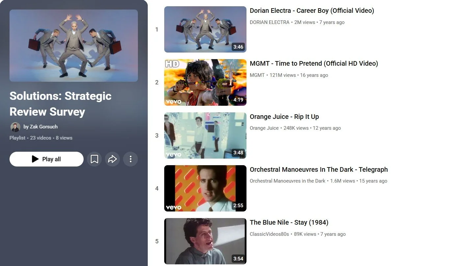Open the 'by Zak Gorsuch' channel link
This screenshot has width=465, height=266.
point(40,127)
